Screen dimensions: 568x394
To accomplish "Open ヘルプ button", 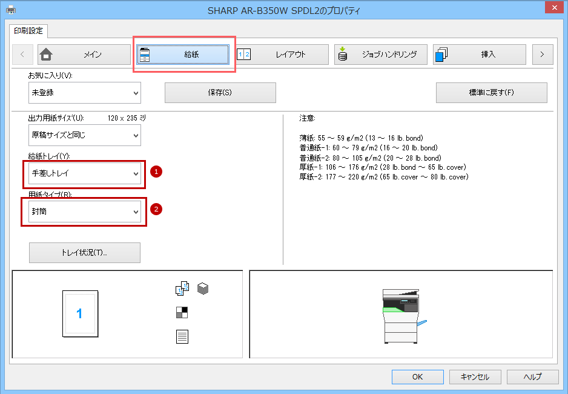I will tap(532, 377).
